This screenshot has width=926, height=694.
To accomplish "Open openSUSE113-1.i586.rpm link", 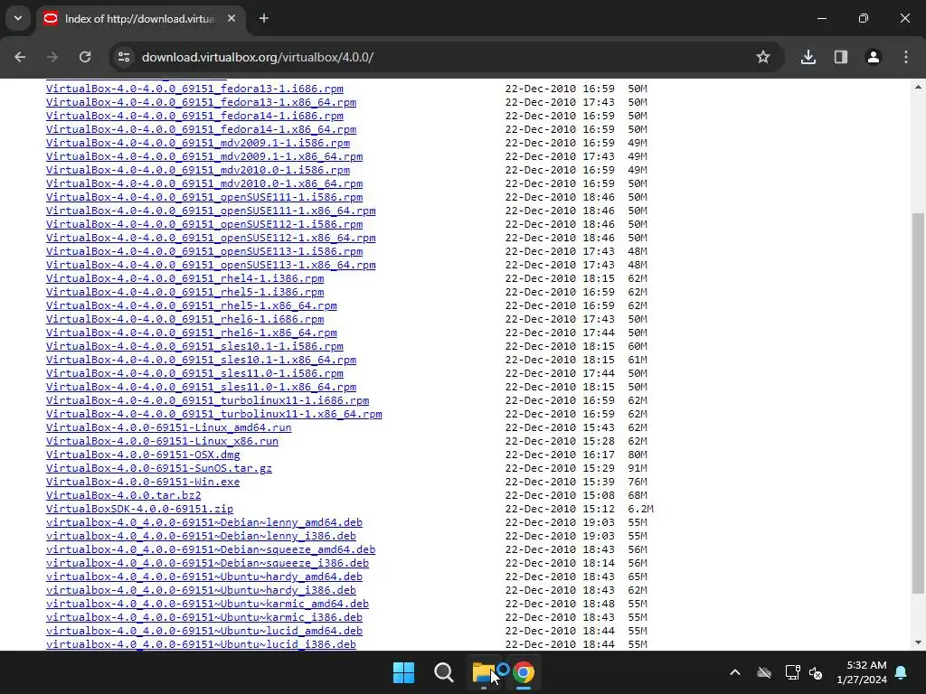I will tap(204, 251).
